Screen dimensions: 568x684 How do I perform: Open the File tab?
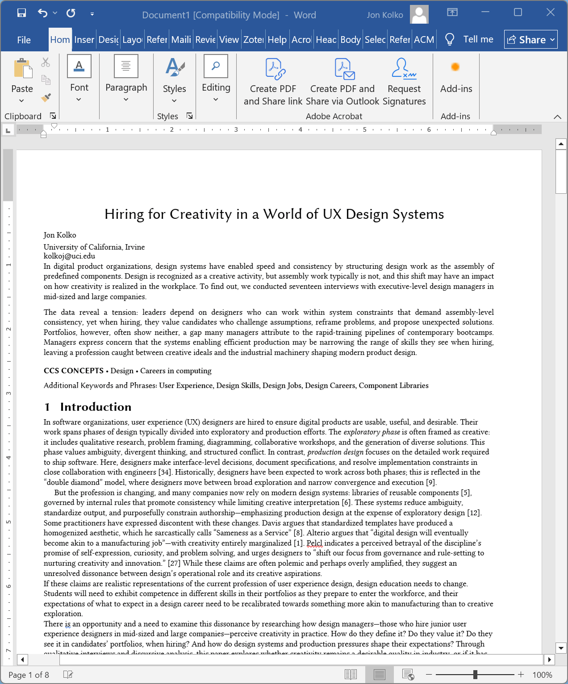[24, 40]
